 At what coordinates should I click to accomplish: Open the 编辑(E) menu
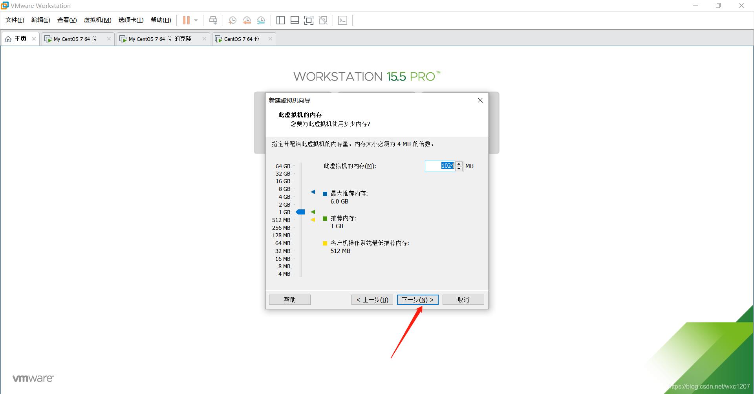tap(41, 20)
